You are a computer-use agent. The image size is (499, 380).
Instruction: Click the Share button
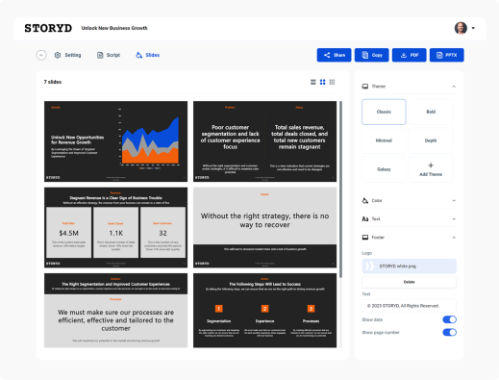click(x=334, y=55)
